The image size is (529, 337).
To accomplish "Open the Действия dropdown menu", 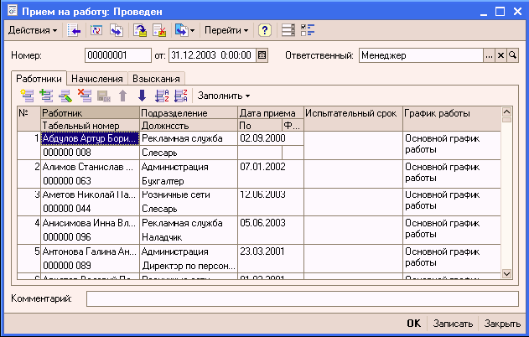I will (x=33, y=31).
